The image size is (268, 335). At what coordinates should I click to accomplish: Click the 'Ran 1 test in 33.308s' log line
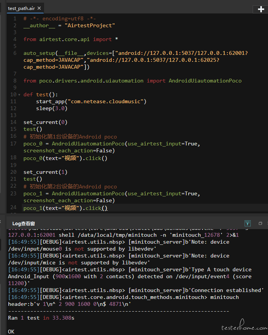pos(41,318)
